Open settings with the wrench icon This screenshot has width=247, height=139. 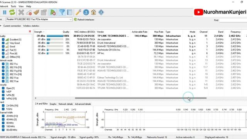point(78,12)
